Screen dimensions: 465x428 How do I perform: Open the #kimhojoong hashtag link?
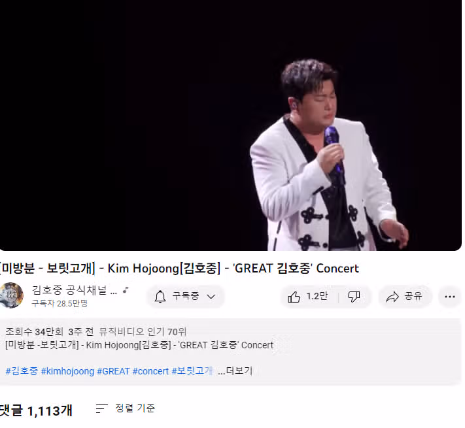coord(67,371)
